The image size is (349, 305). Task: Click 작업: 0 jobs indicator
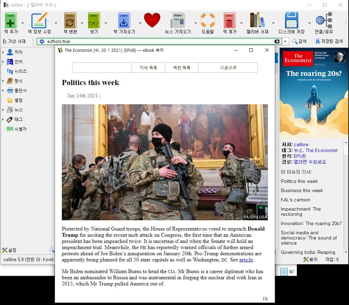click(x=332, y=259)
